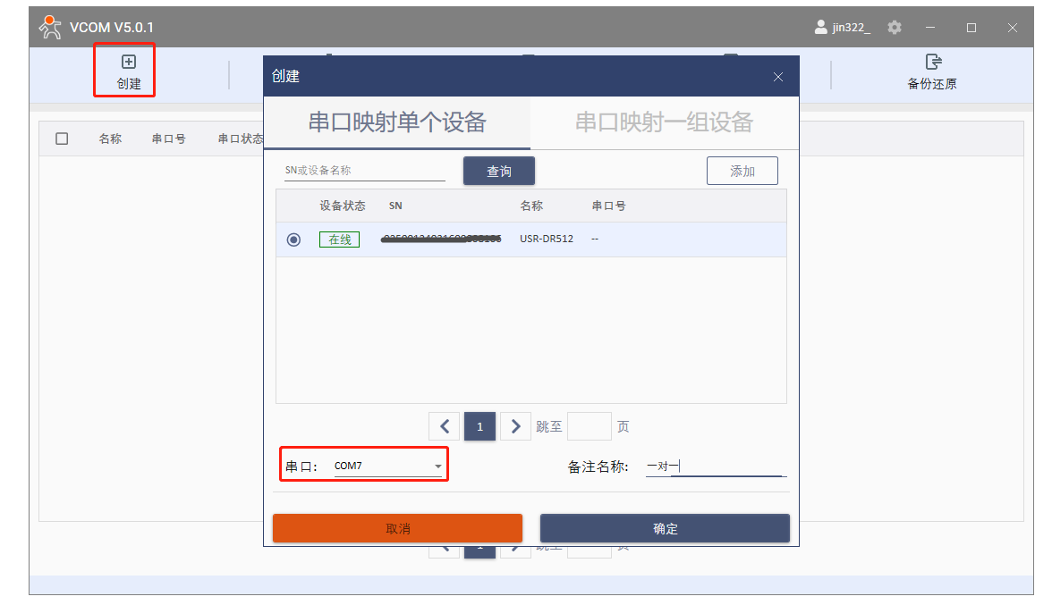Select the USR-DR512 device radio button
This screenshot has width=1052, height=605.
coord(293,239)
